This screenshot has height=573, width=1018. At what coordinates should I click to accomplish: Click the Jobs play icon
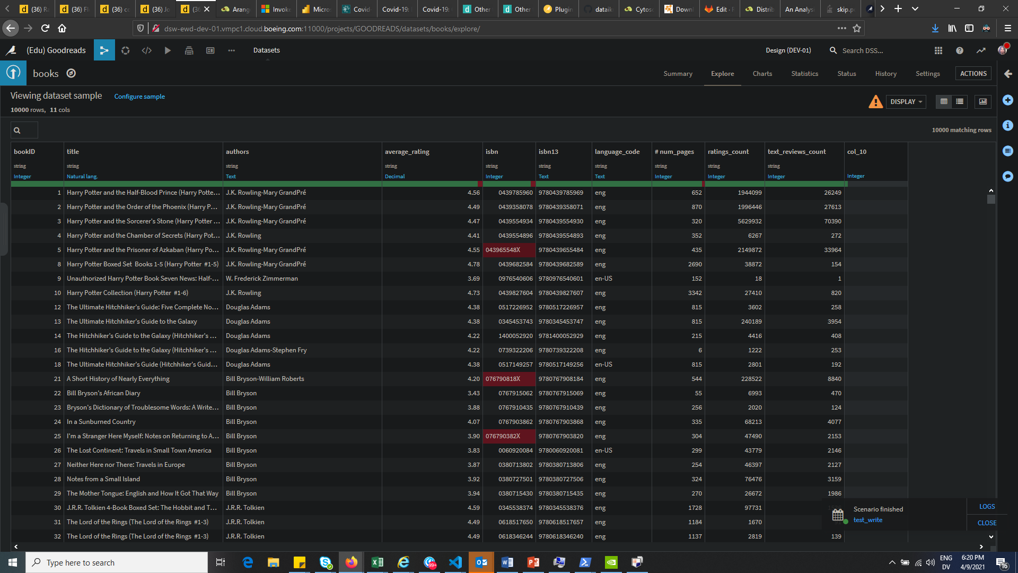(168, 50)
